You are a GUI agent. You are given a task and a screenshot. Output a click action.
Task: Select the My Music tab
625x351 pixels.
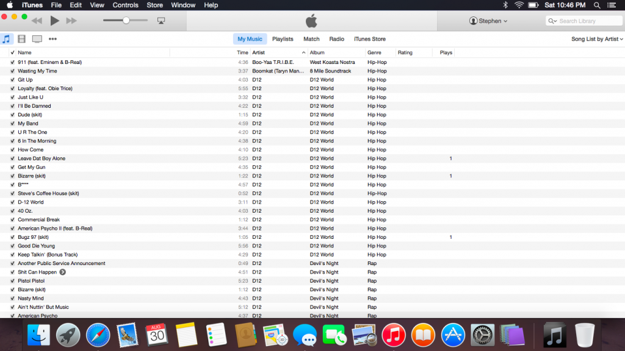click(250, 39)
